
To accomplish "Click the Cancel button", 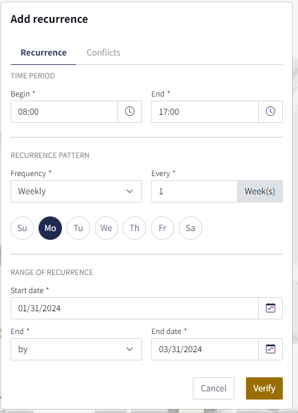I will click(x=214, y=388).
